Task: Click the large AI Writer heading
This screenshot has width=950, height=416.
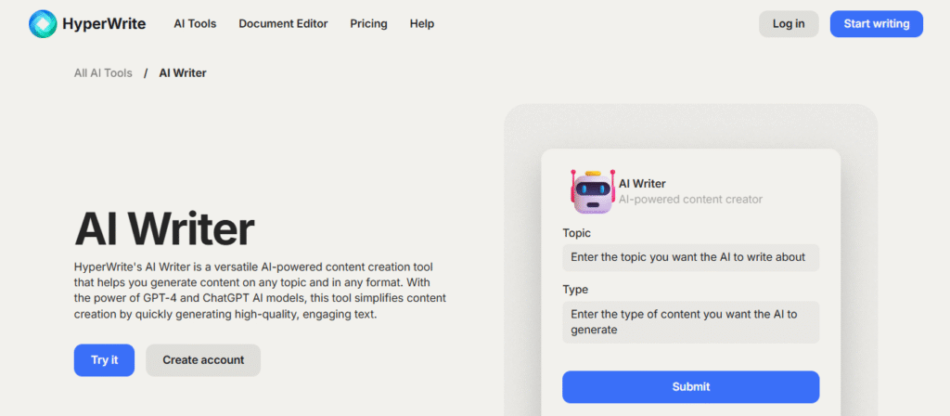Action: pos(164,228)
